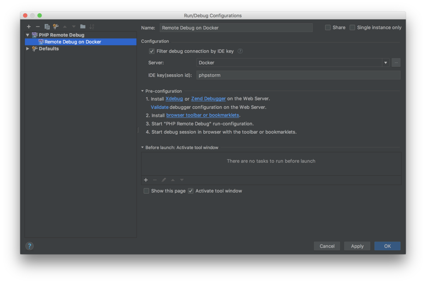Create new folder icon in toolbar
The width and height of the screenshot is (426, 283).
pyautogui.click(x=83, y=27)
